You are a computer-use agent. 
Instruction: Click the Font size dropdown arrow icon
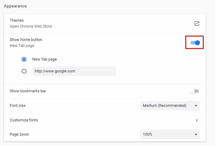[196, 106]
